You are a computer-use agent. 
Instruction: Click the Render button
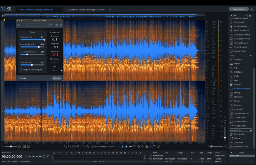(x=57, y=78)
